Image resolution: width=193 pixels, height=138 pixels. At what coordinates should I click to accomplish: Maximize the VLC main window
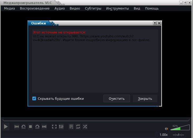pyautogui.click(x=185, y=3)
